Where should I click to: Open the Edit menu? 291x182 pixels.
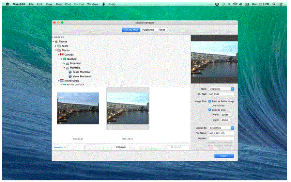click(40, 4)
